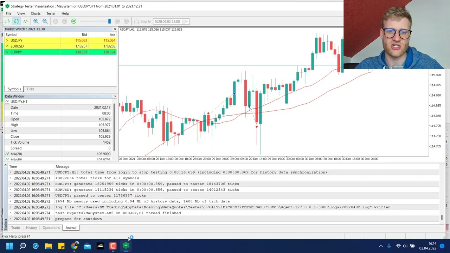
Task: Zoom out of the chart
Action: coord(45,21)
